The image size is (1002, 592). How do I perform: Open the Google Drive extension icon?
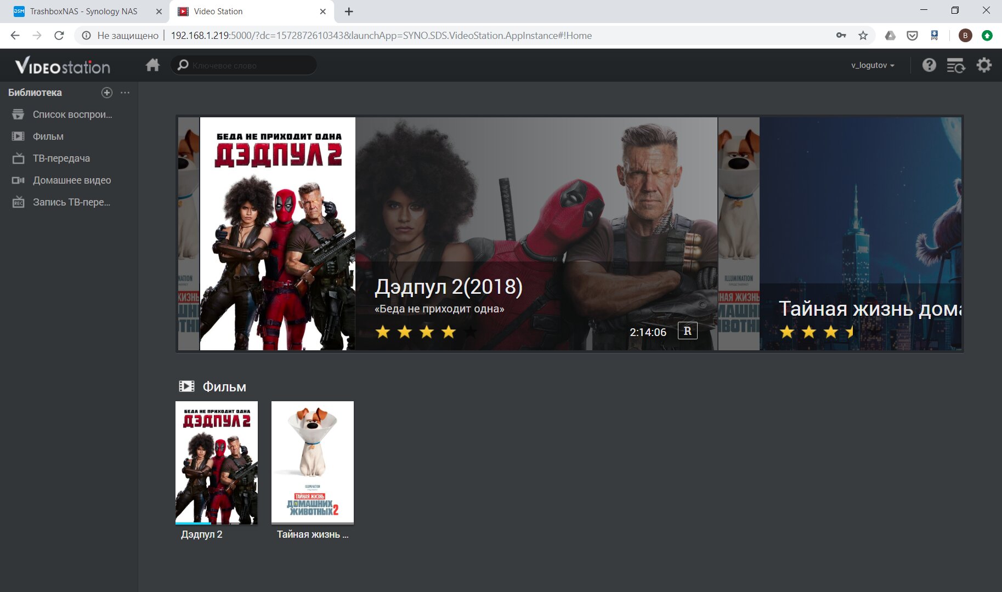(890, 36)
